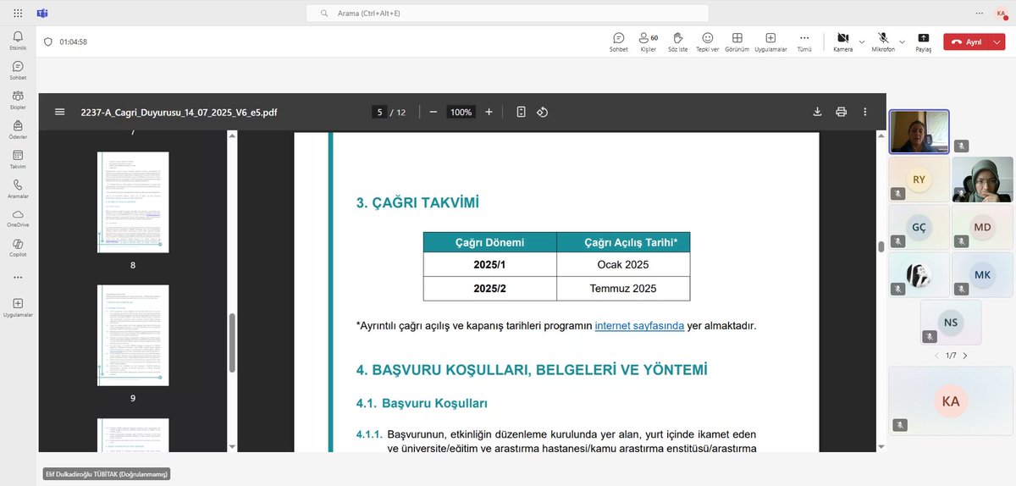Select NS participant tile
The image size is (1016, 486).
951,322
